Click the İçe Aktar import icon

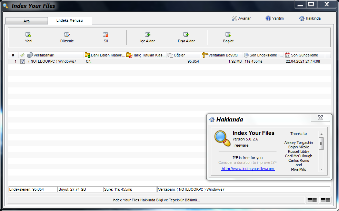point(148,34)
